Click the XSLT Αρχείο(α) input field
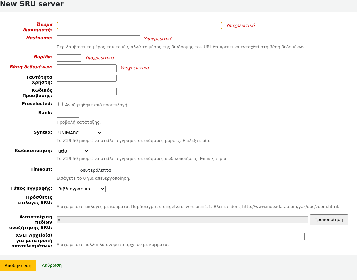 pyautogui.click(x=180, y=236)
